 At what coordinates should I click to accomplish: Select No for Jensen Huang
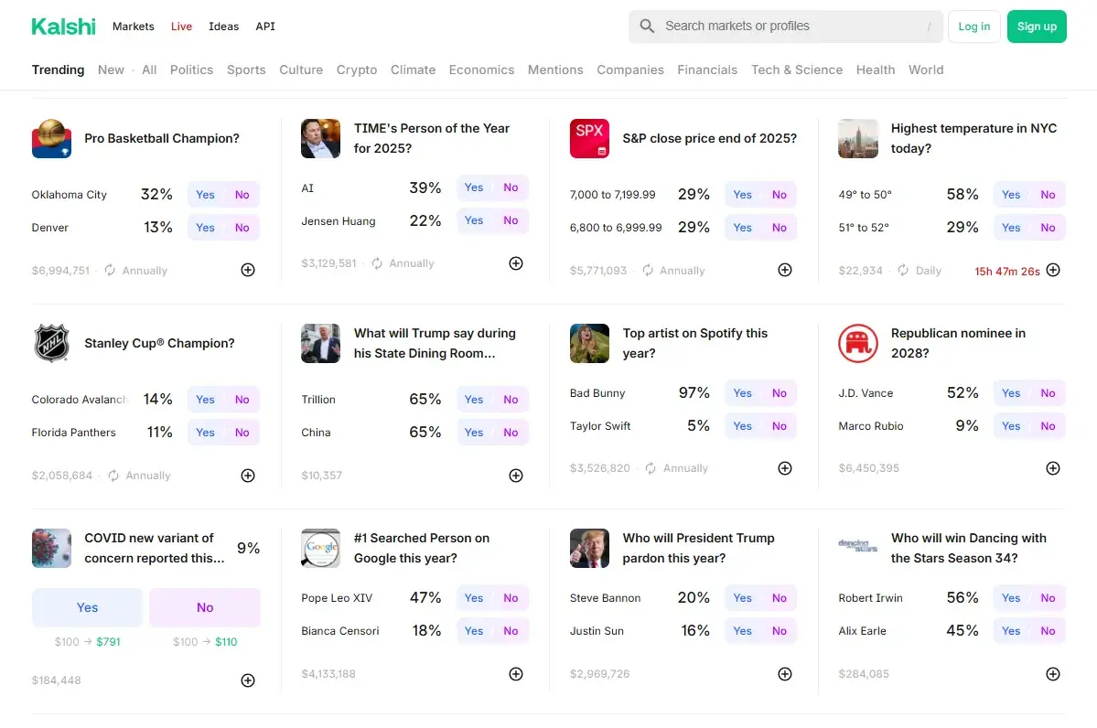[511, 220]
